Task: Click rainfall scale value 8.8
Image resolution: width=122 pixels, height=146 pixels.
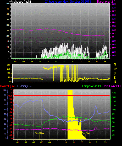Action: coord(11,102)
